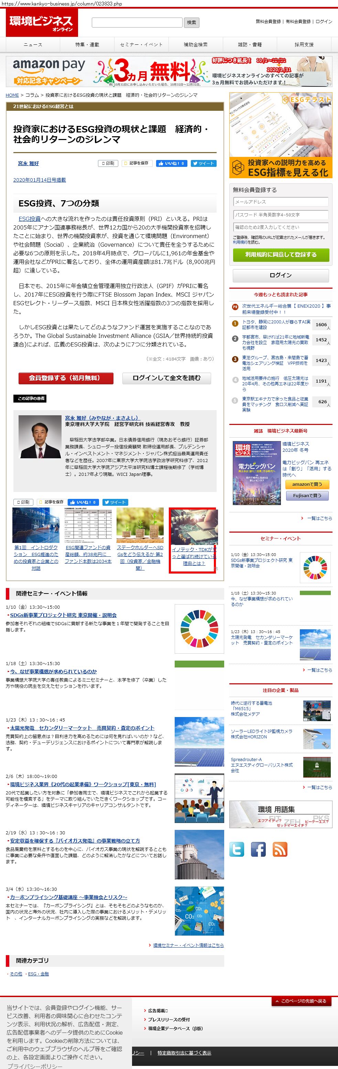Open the 無料会員登録 link in header
Screen dimensions: 338x1069
tap(268, 22)
